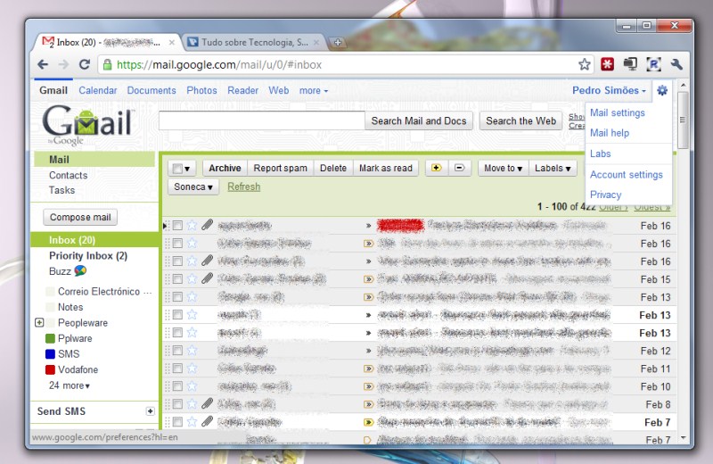This screenshot has width=713, height=464.
Task: Click importance marker on Feb 10 email
Action: point(368,386)
